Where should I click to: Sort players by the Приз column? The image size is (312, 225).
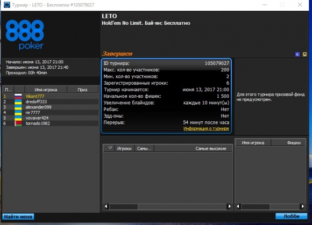83,90
